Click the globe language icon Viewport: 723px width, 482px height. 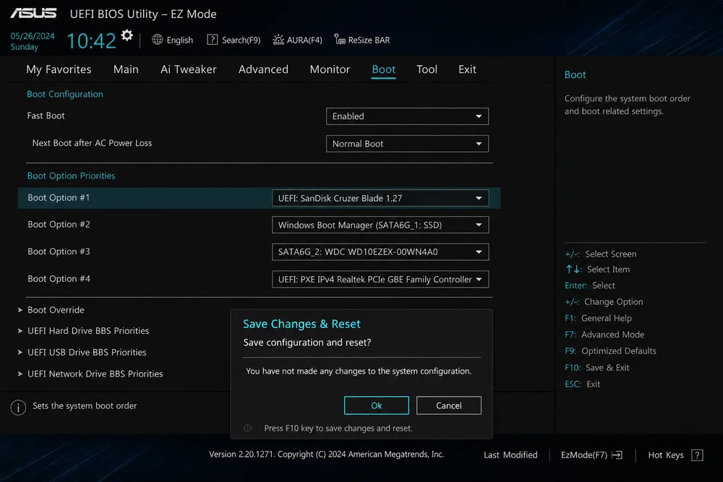tap(157, 40)
